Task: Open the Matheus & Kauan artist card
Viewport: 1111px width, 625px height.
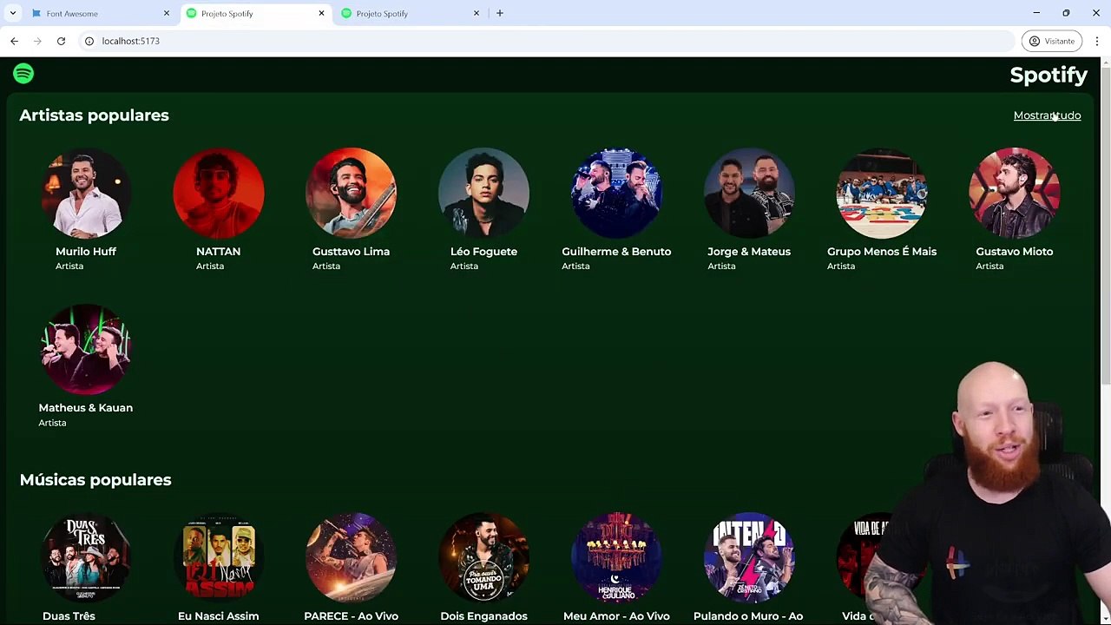Action: point(86,365)
